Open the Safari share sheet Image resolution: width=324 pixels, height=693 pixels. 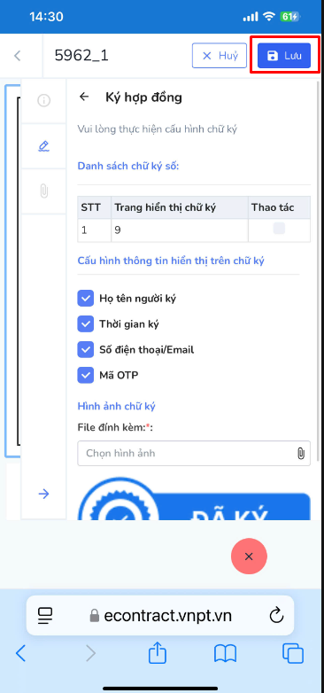click(x=158, y=652)
